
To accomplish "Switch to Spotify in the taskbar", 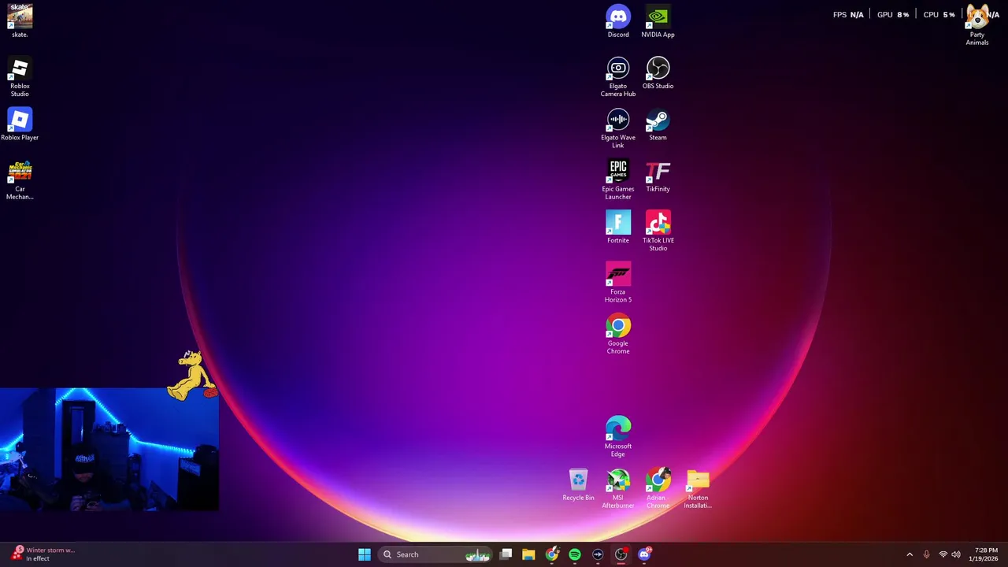I will [575, 554].
